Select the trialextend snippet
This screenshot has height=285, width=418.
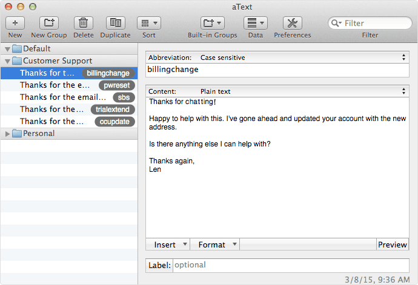[69, 110]
